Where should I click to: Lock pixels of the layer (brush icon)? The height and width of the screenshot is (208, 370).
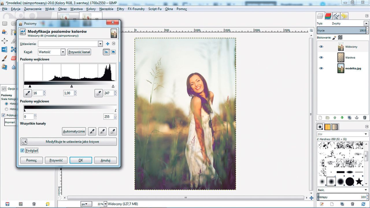[x=334, y=38]
